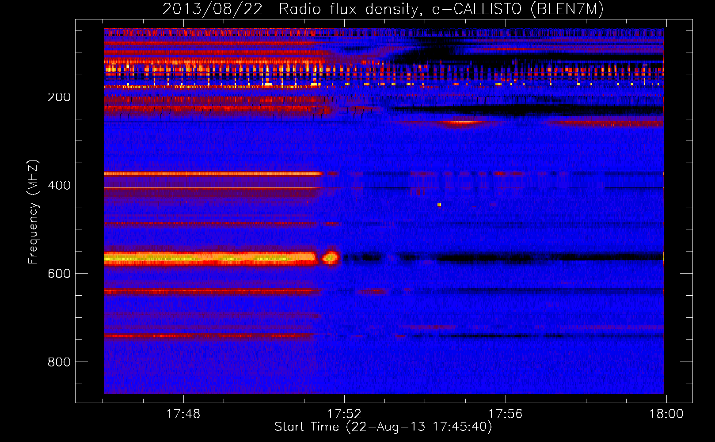Click the bright yellow emission band near 570 MHz
715x442 pixels.
211,258
